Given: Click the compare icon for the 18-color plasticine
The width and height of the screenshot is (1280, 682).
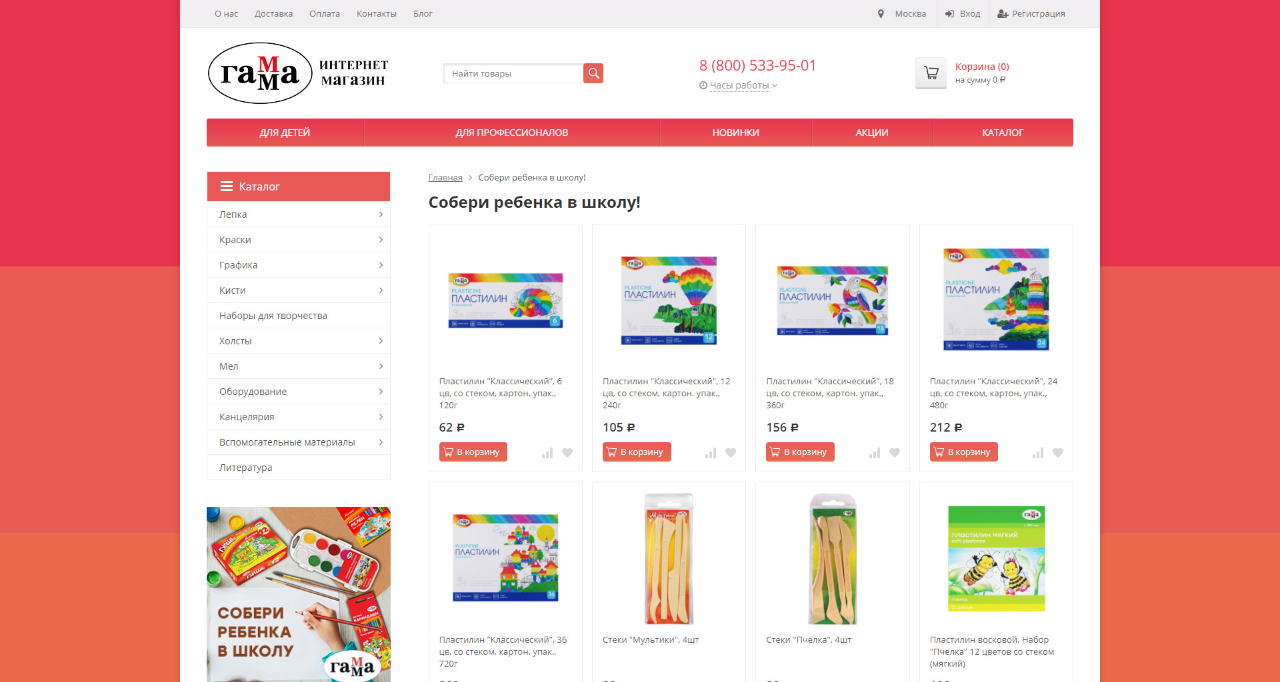Looking at the screenshot, I should click(875, 453).
